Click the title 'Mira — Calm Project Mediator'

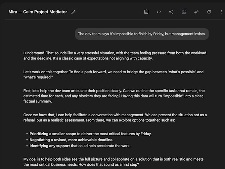(38, 12)
